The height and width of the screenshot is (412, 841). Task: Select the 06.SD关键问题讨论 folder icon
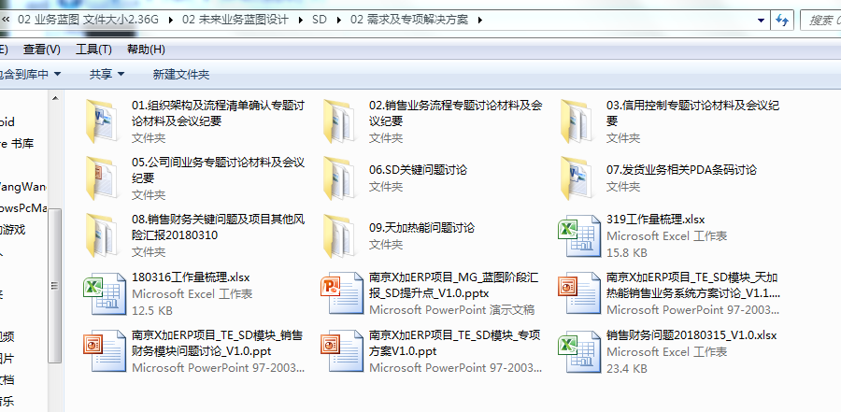340,178
